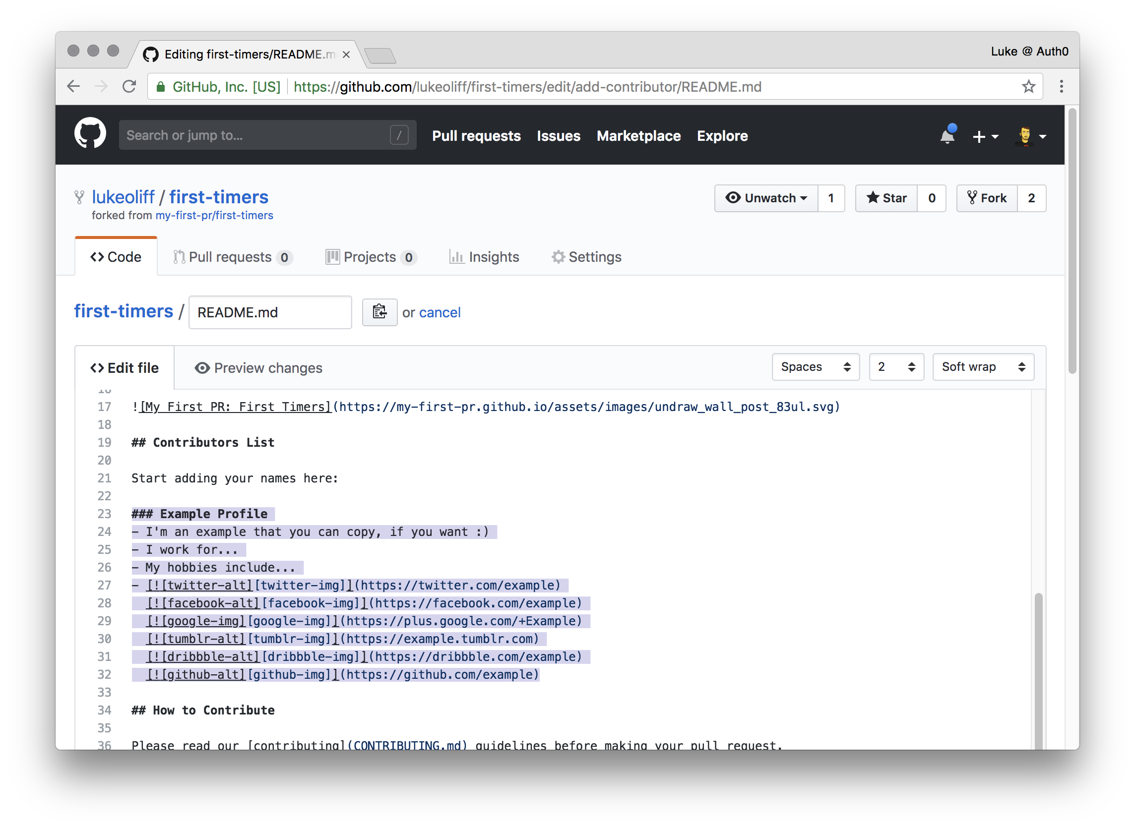1135x829 pixels.
Task: Open the Settings repository tab
Action: tap(586, 257)
